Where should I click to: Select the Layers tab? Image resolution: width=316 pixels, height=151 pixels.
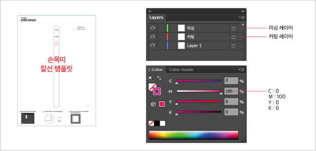(156, 17)
